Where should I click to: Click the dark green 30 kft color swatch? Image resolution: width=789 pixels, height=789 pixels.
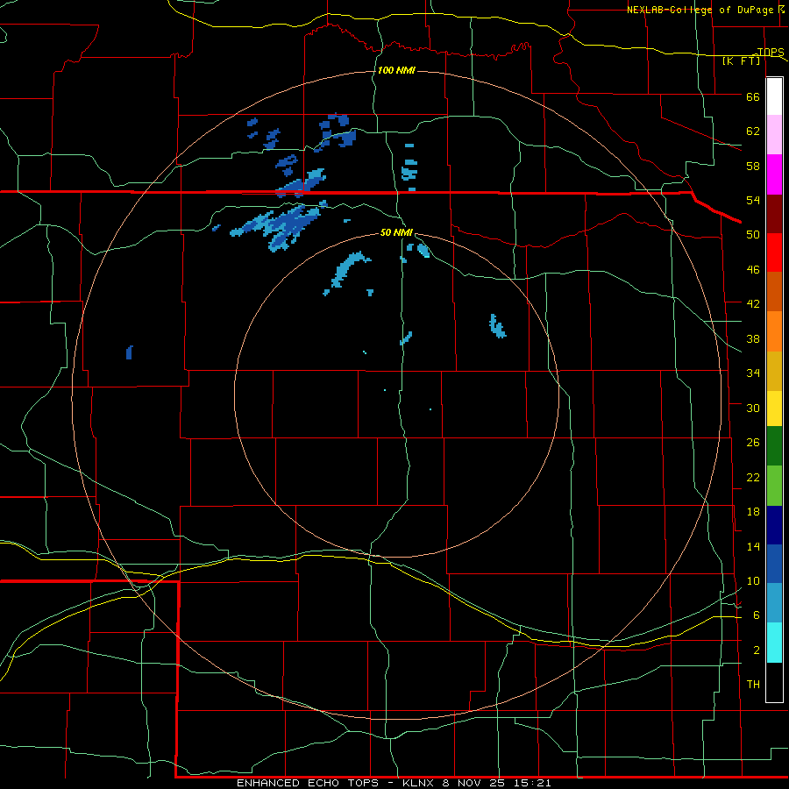click(774, 446)
